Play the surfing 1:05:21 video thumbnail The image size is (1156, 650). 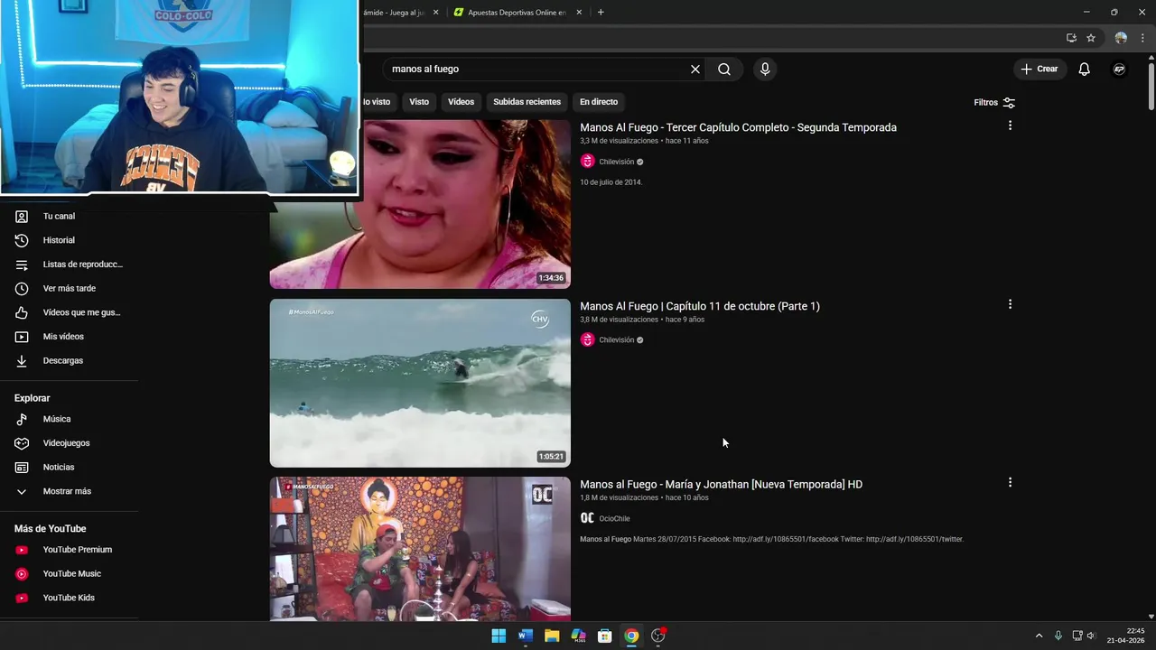click(420, 383)
